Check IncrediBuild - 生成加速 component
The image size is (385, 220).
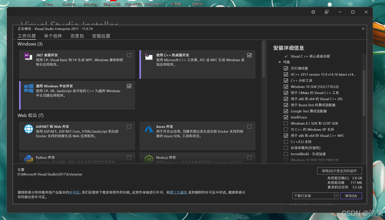pyautogui.click(x=286, y=154)
